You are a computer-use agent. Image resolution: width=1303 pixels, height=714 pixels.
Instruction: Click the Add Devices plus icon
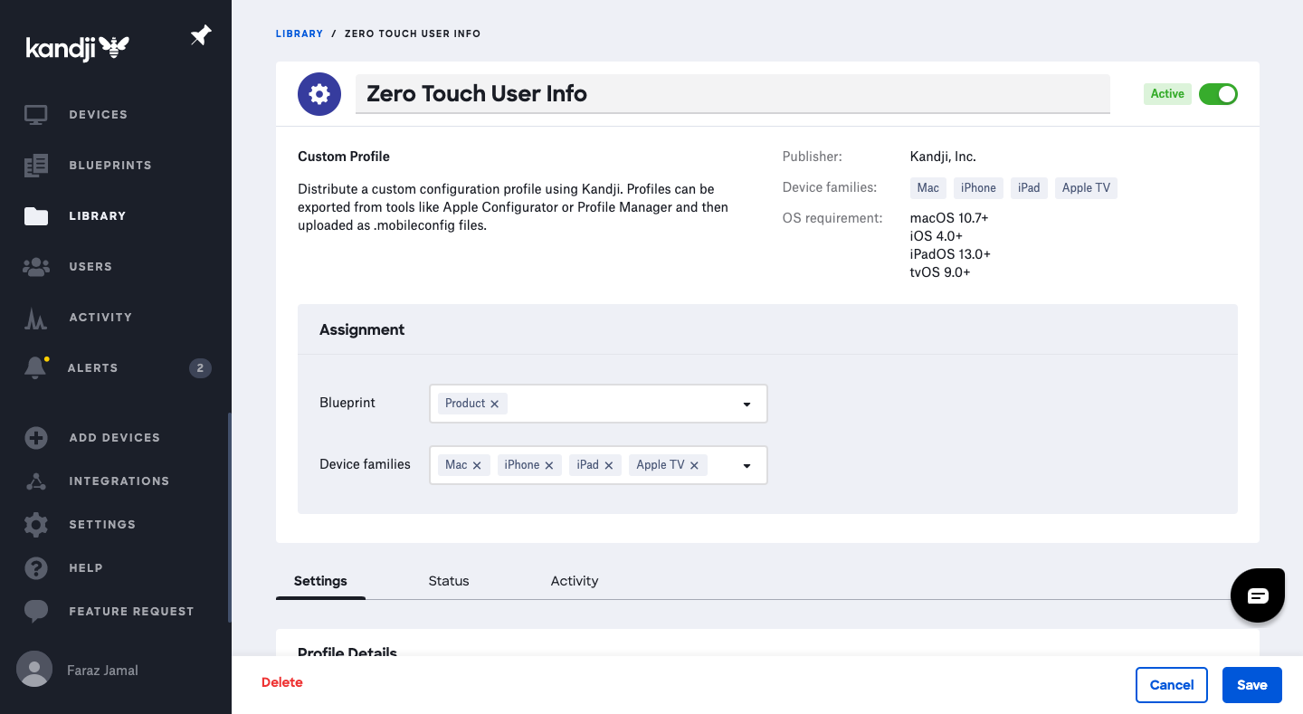(x=36, y=438)
